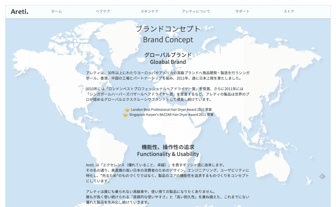Click the diamond-shaped floating icon at right

point(322,176)
